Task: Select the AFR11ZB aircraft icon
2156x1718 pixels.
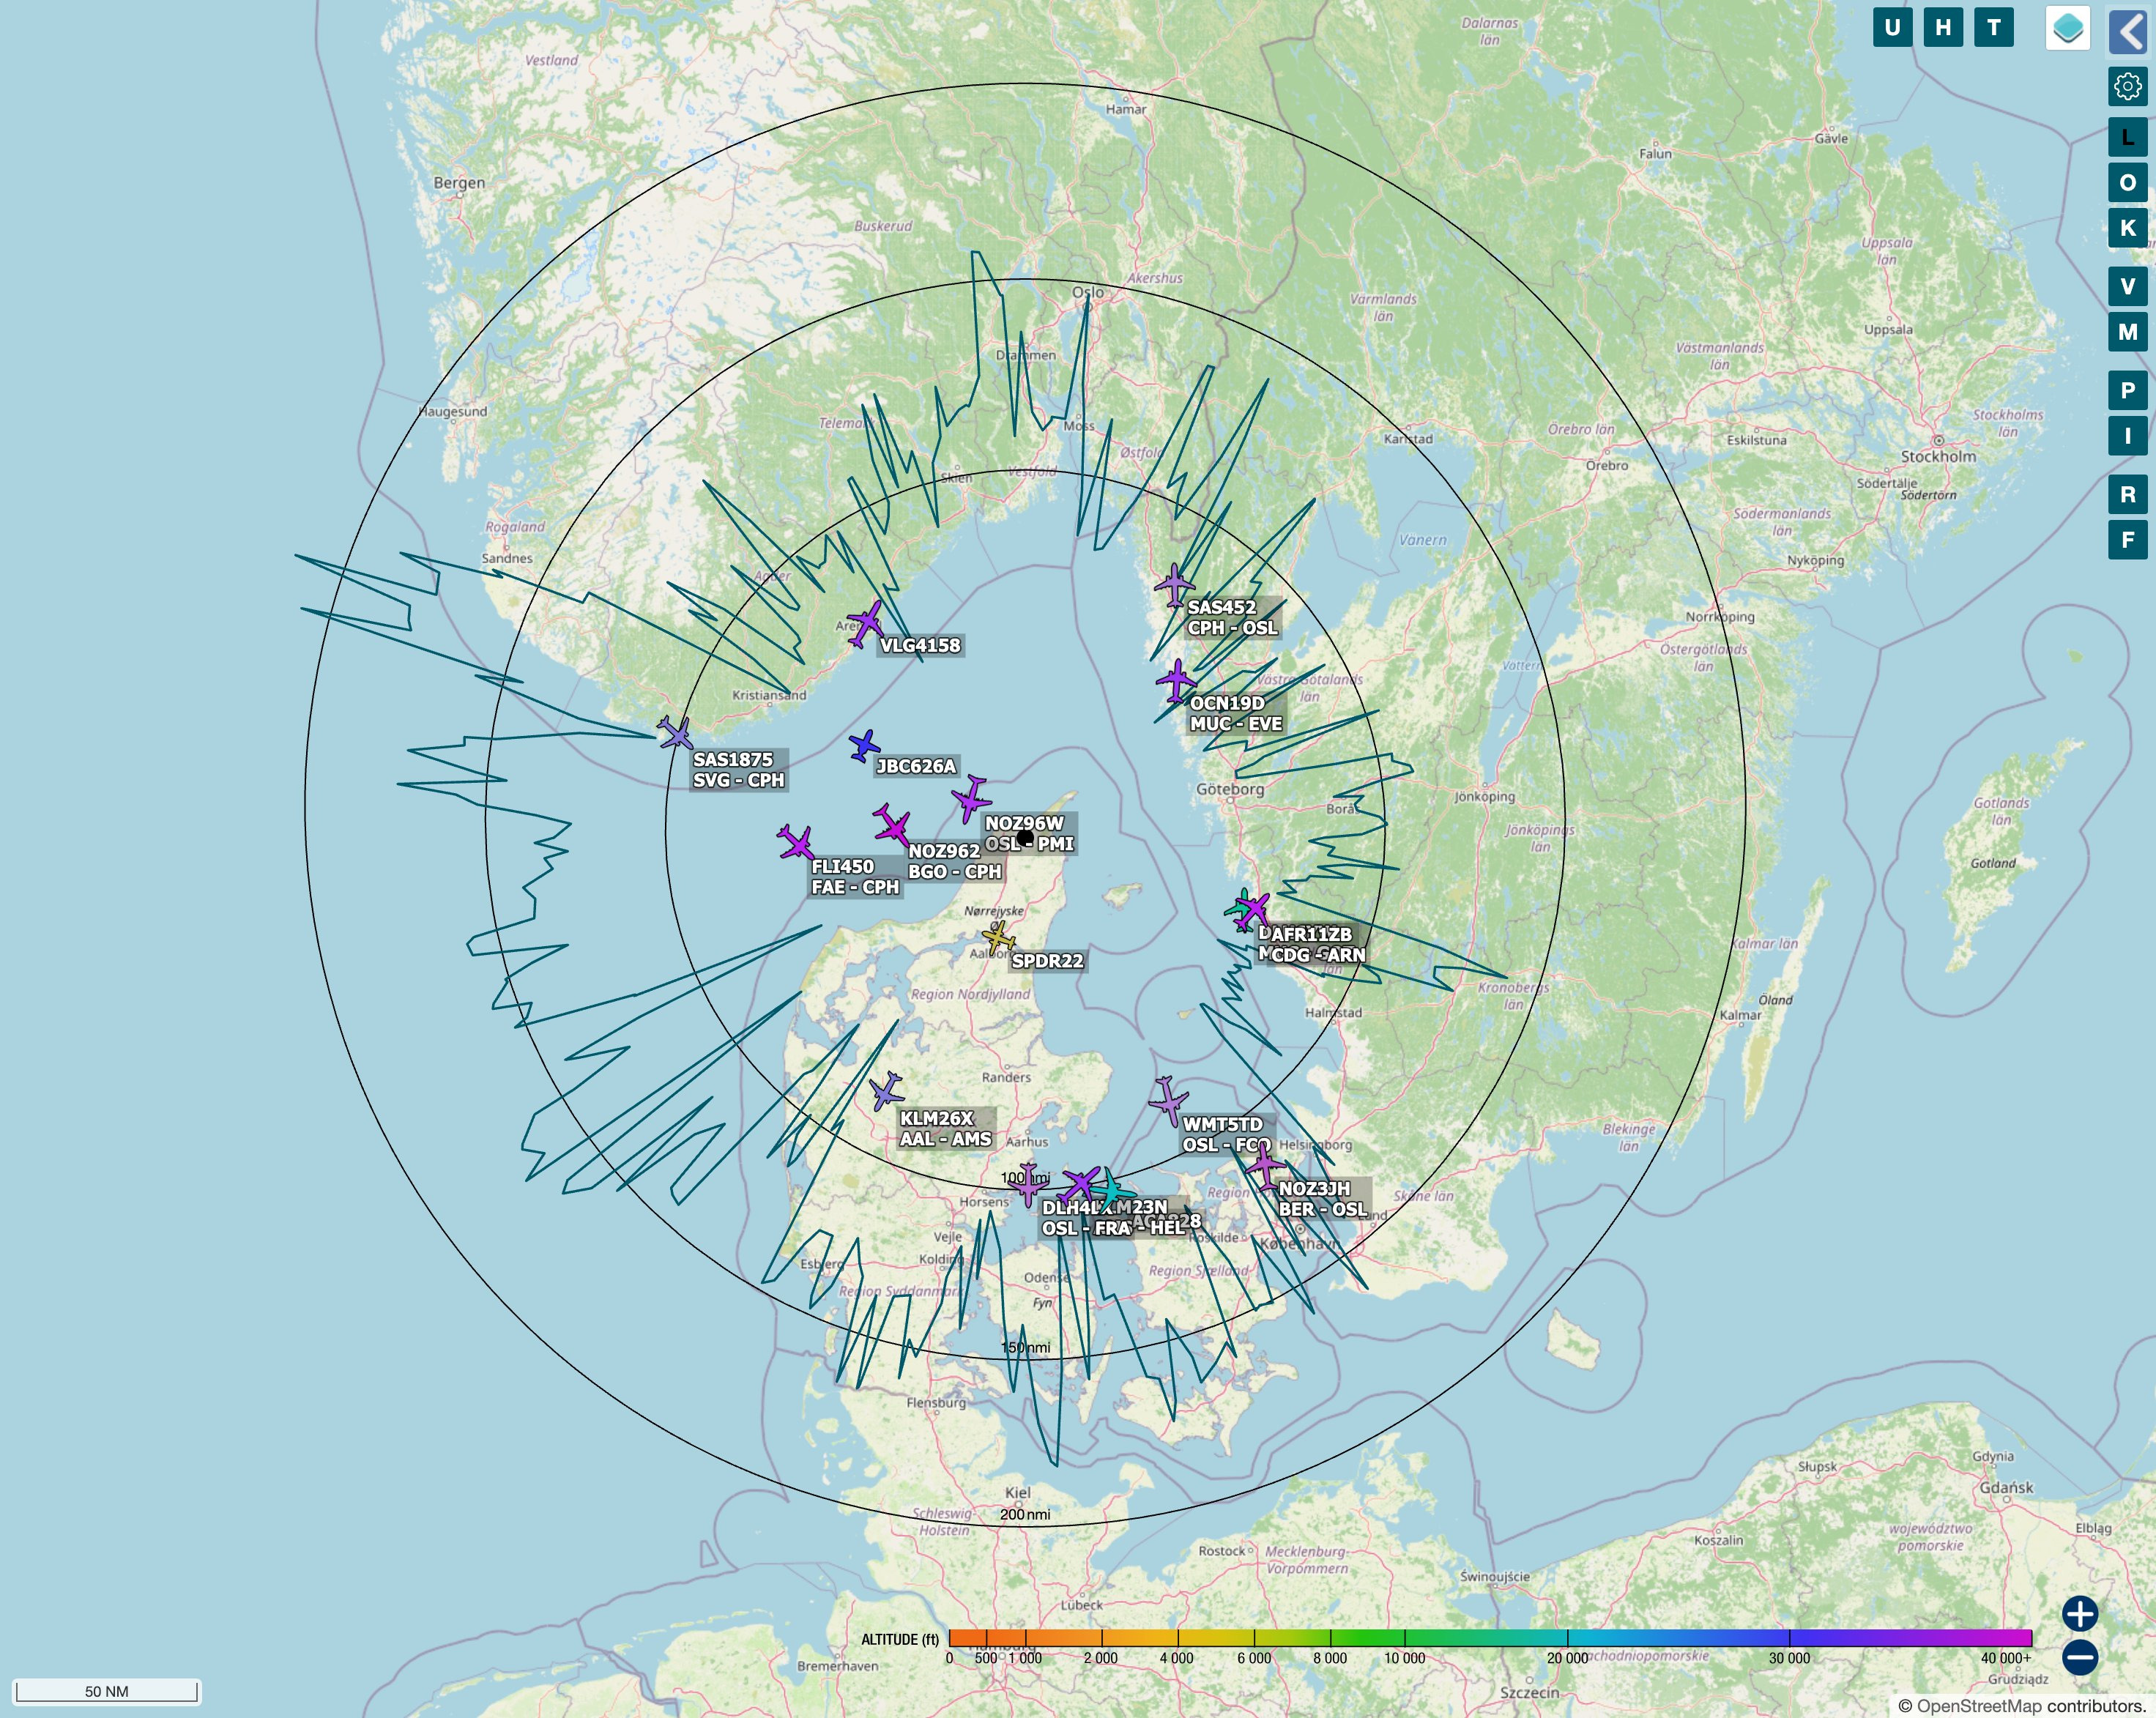Action: 1253,909
